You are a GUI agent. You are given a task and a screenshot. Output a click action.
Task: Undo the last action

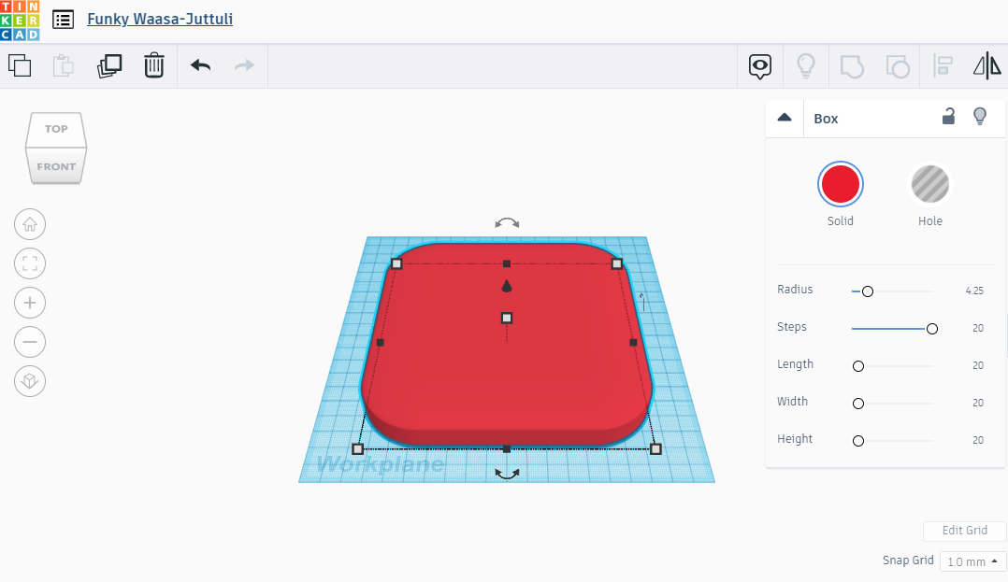point(200,65)
